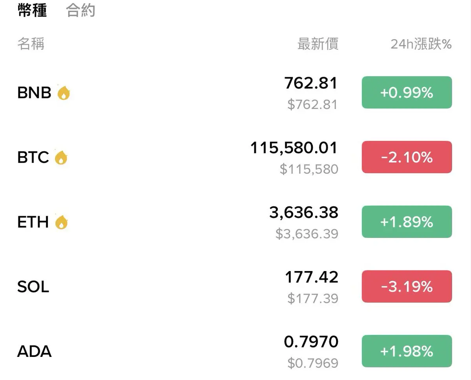471x380 pixels.
Task: Tap the ADA +1.98% green badge
Action: [x=407, y=351]
